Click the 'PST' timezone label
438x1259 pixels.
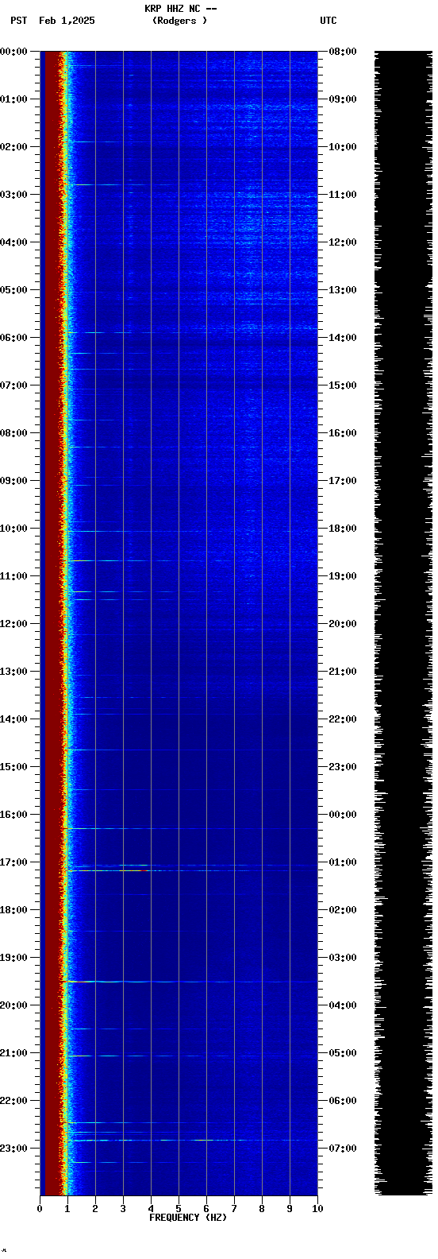(19, 21)
